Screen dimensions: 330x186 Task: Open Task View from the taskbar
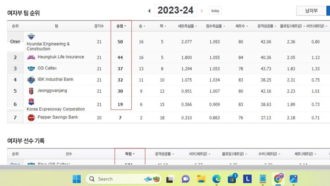point(170,179)
